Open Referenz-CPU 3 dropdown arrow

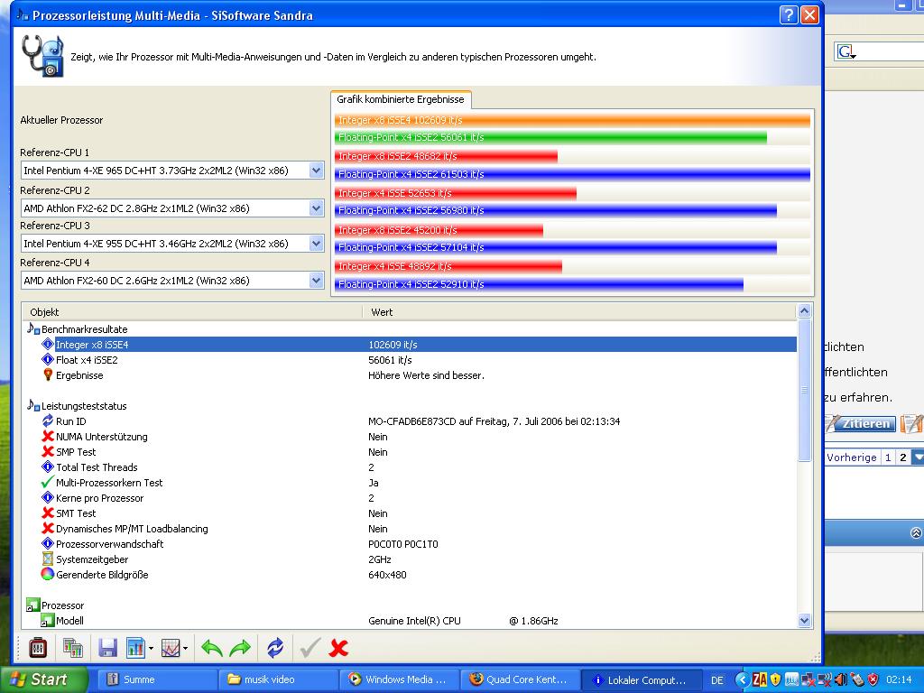(317, 244)
